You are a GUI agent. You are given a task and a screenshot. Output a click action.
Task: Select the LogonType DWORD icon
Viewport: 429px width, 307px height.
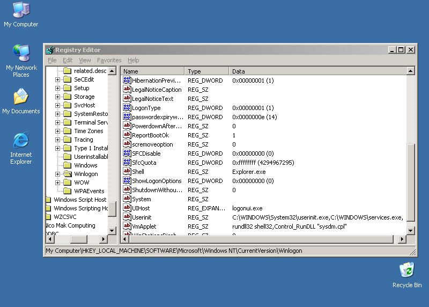coord(127,108)
